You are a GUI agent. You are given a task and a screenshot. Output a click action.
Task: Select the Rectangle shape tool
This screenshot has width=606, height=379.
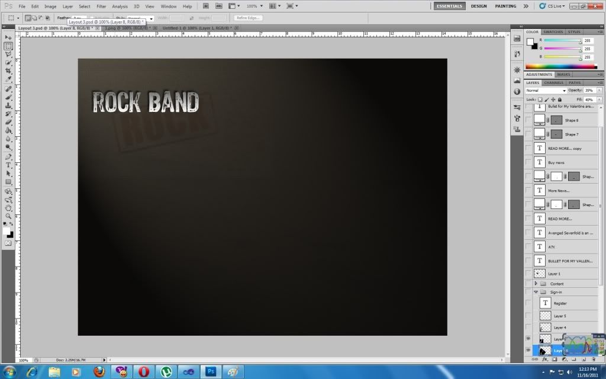[x=8, y=182]
